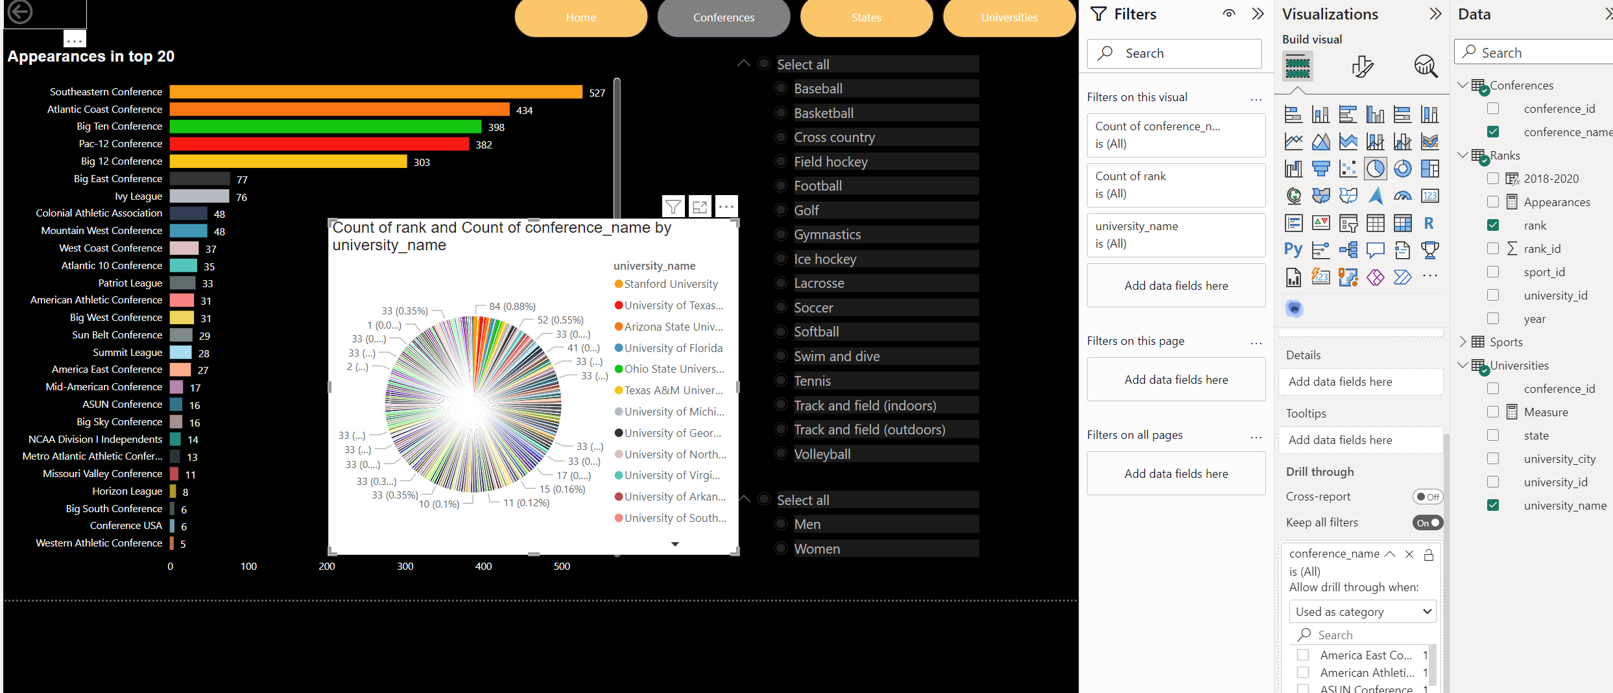Screen dimensions: 1613x693
Task: Select the Pie chart visual icon
Action: click(x=1375, y=169)
